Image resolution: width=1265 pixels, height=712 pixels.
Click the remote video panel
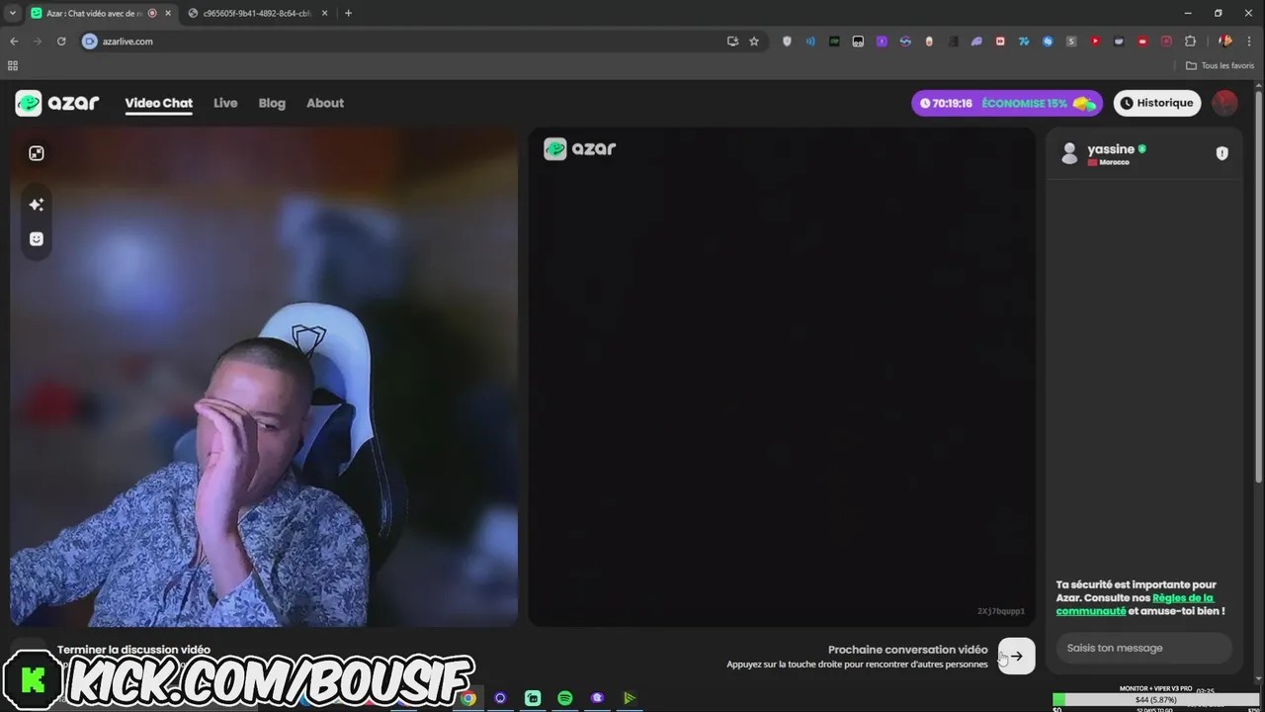tap(782, 377)
